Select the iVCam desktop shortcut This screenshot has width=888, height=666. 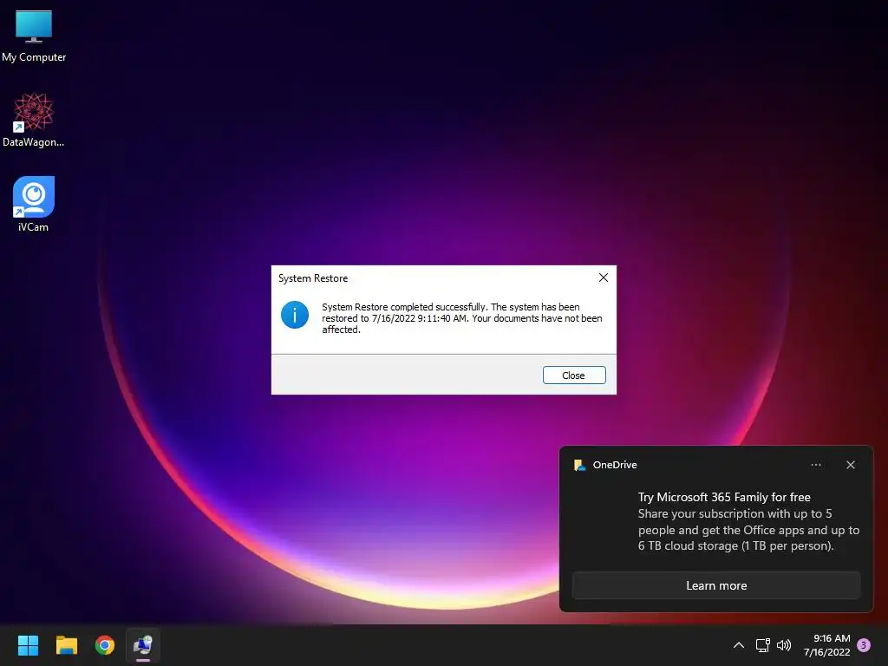(x=34, y=204)
